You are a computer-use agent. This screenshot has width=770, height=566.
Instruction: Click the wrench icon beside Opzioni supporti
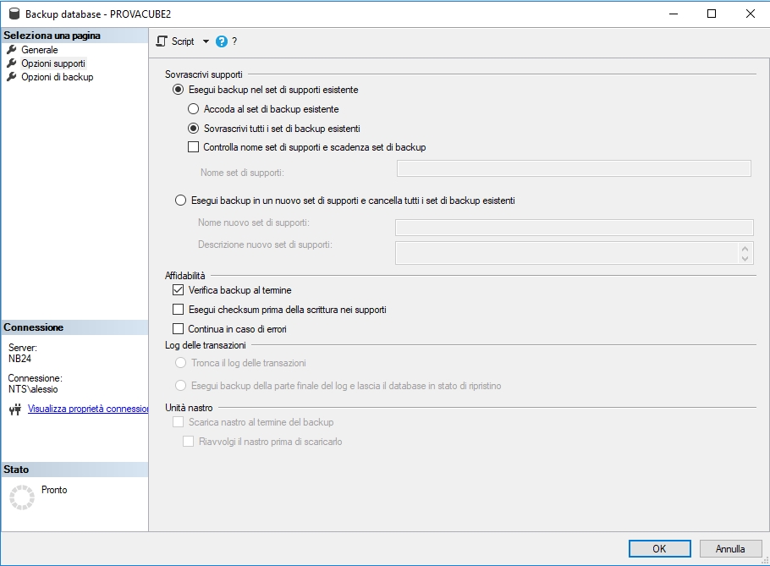click(x=12, y=63)
